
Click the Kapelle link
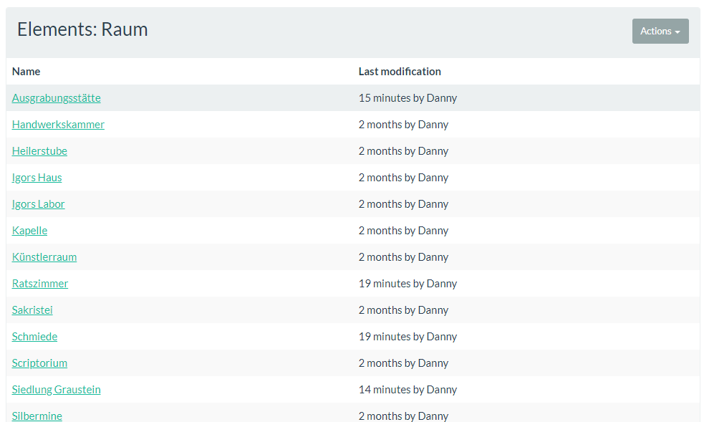(29, 230)
